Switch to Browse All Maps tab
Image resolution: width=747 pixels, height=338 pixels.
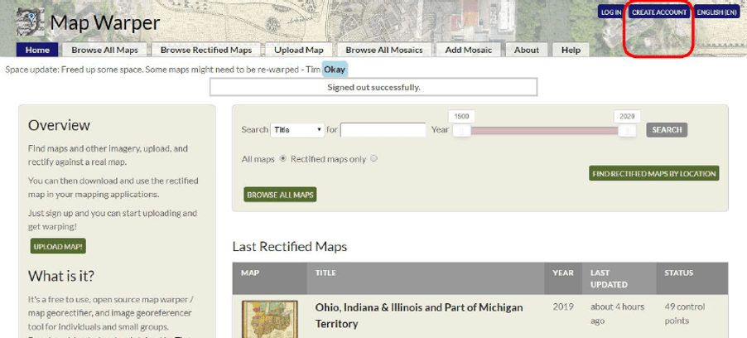click(x=104, y=50)
